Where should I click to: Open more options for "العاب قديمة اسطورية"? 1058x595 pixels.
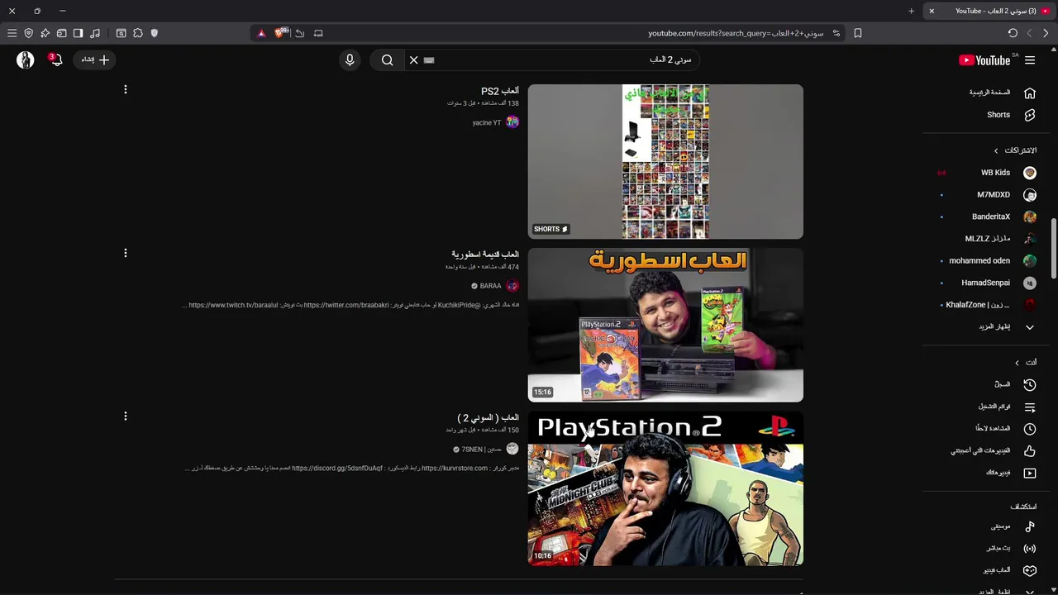pos(126,253)
